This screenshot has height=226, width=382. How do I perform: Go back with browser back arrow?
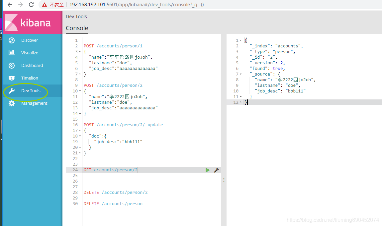(x=10, y=5)
